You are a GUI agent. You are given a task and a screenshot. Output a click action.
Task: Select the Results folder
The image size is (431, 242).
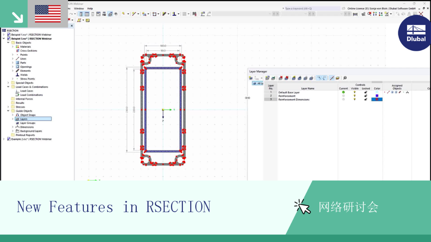click(20, 103)
